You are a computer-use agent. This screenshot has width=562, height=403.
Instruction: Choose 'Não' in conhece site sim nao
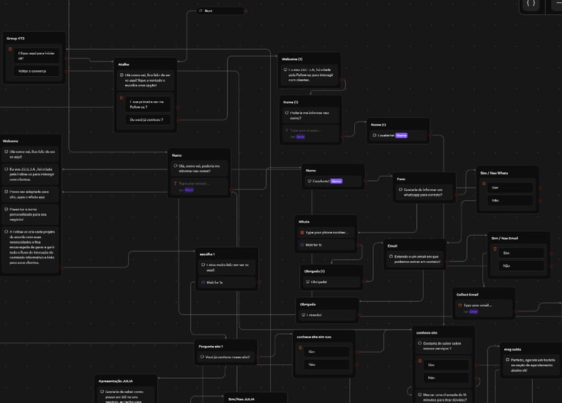point(326,365)
